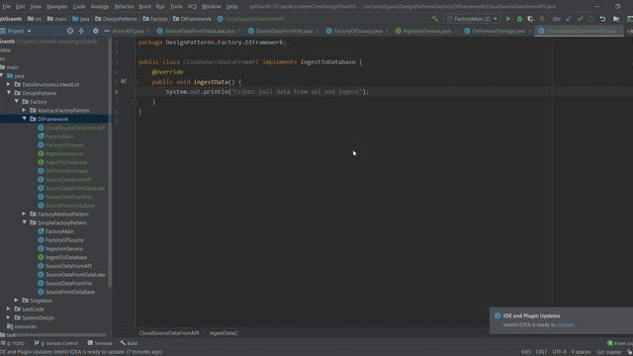Screen dimensions: 633x356
Task: Click the update link in IDE notification
Action: tap(565, 325)
